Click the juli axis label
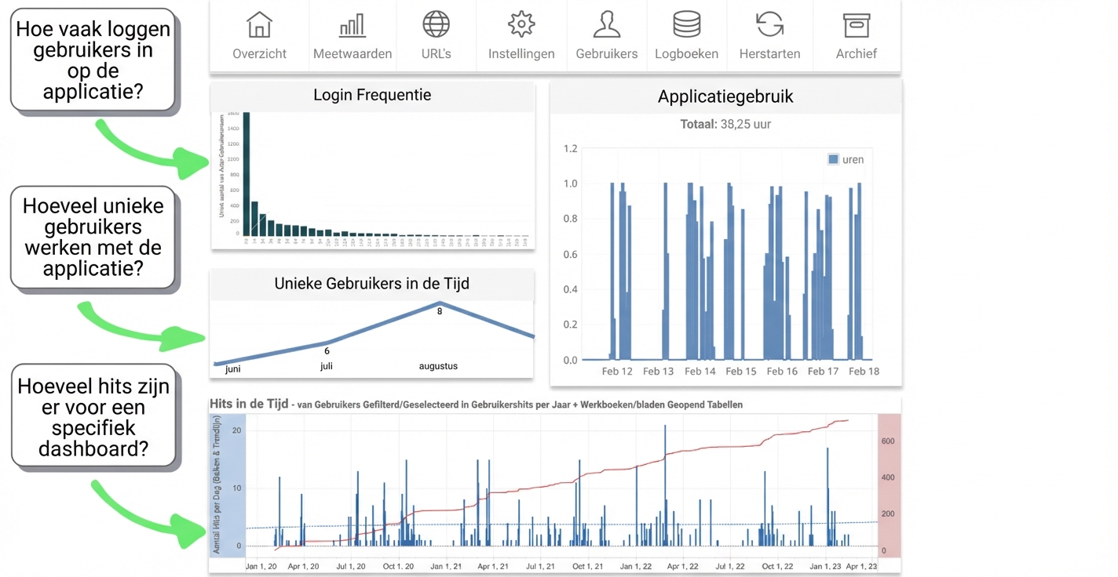This screenshot has height=577, width=1118. pos(327,366)
